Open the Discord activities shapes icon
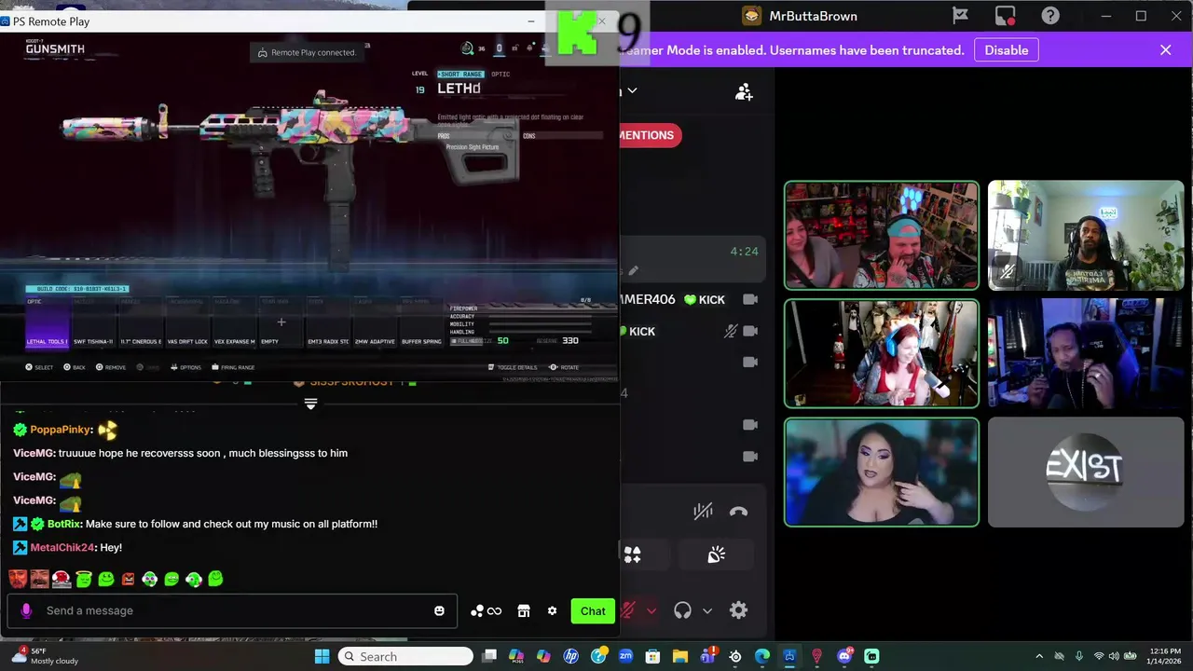Viewport: 1193px width, 671px height. click(632, 555)
